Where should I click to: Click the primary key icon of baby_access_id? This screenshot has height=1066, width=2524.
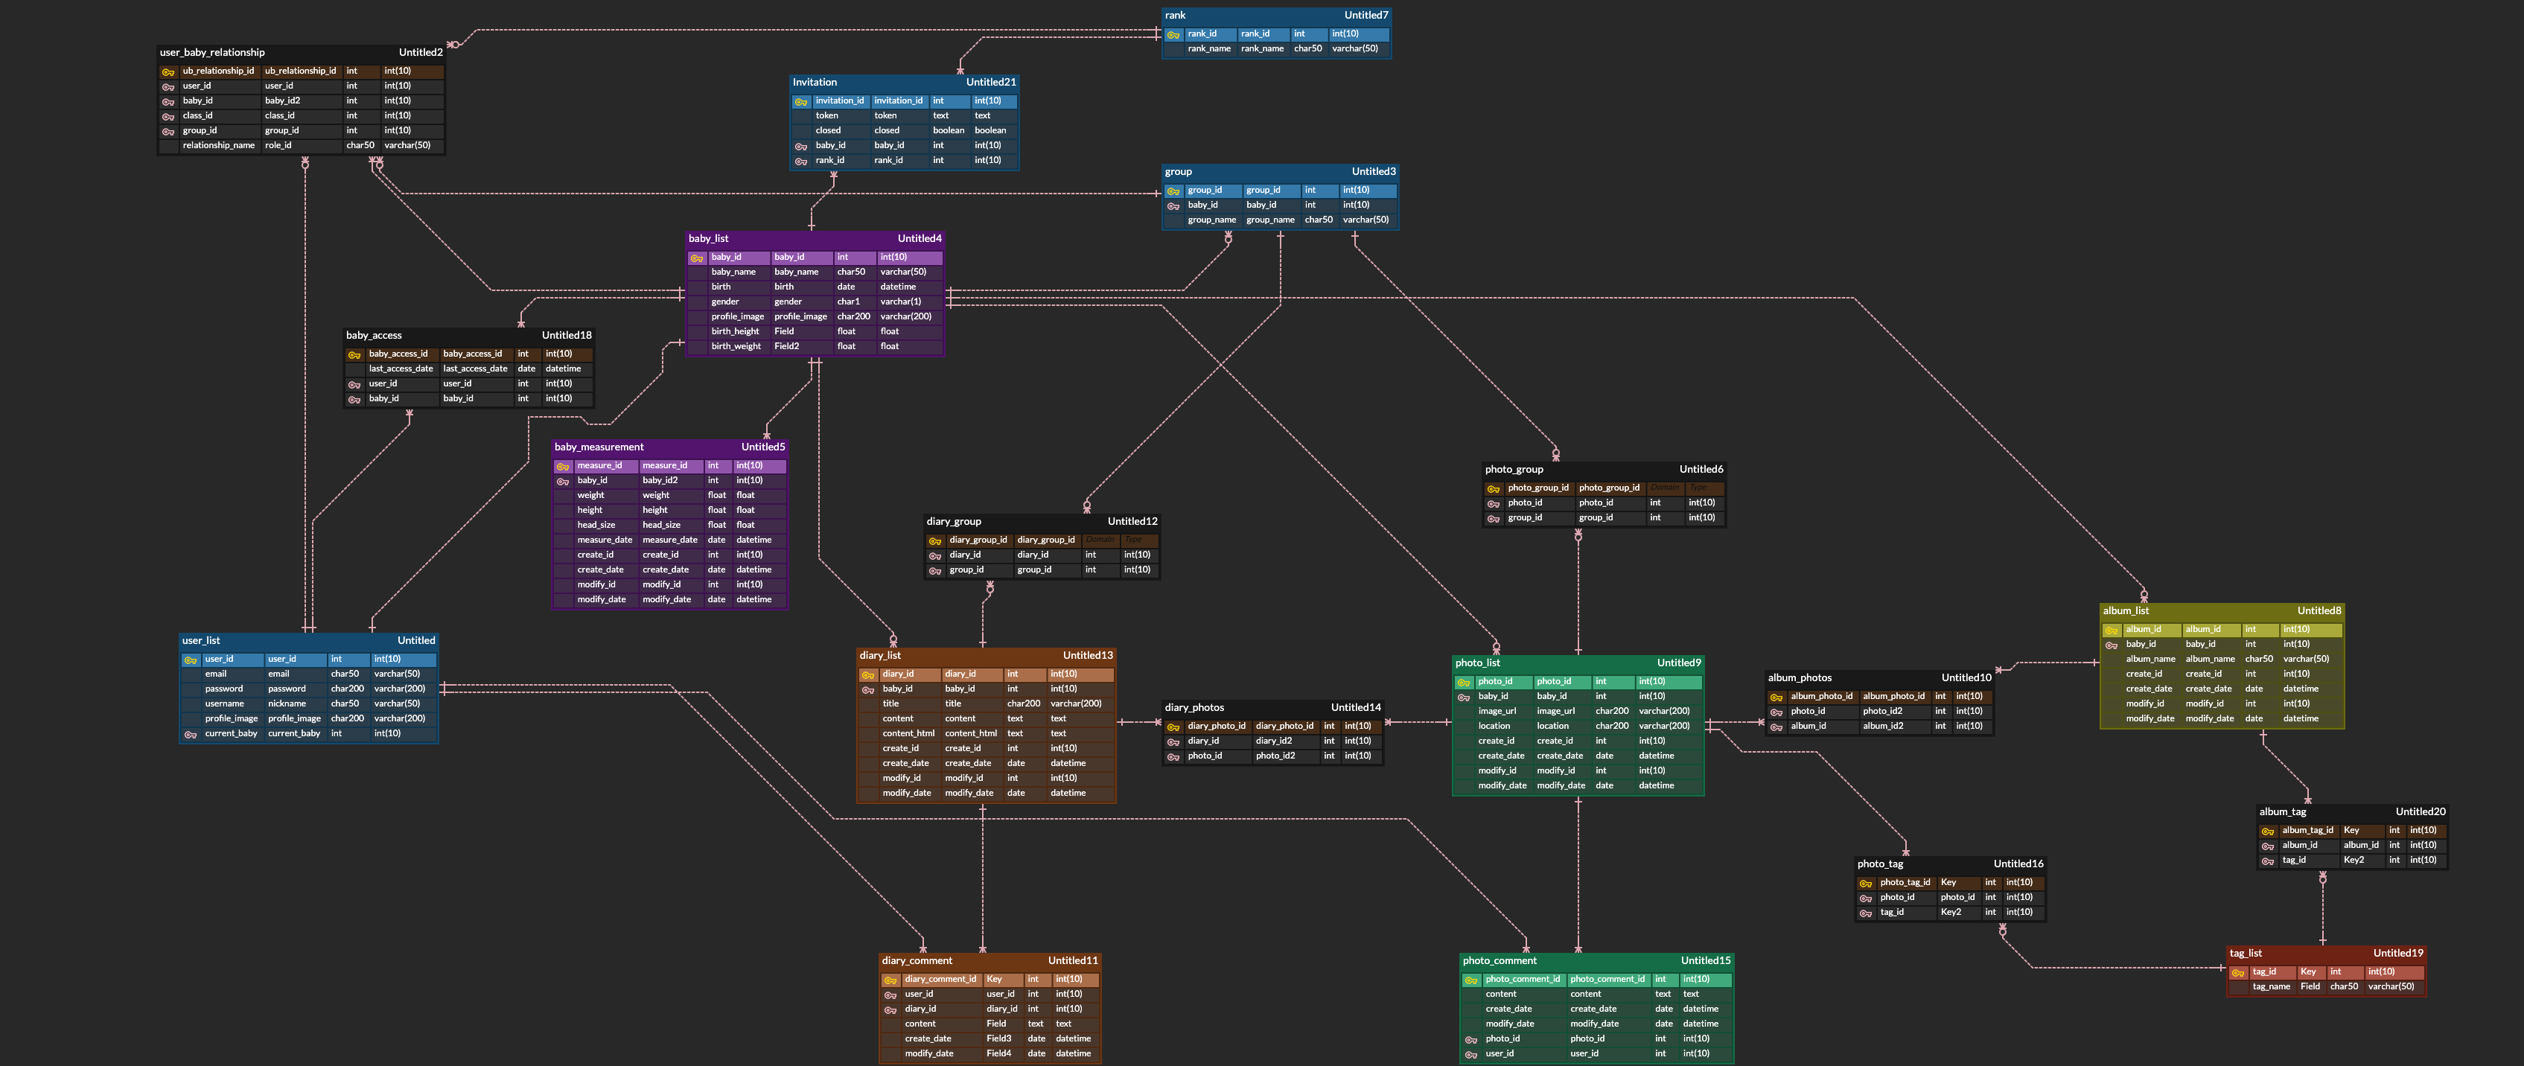(354, 354)
